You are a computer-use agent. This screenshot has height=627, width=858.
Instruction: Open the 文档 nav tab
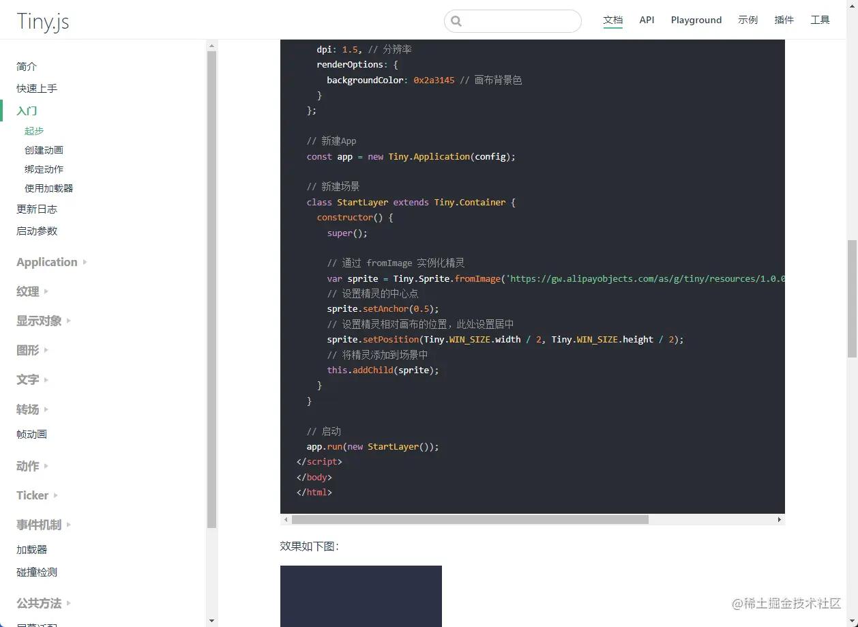coord(613,20)
